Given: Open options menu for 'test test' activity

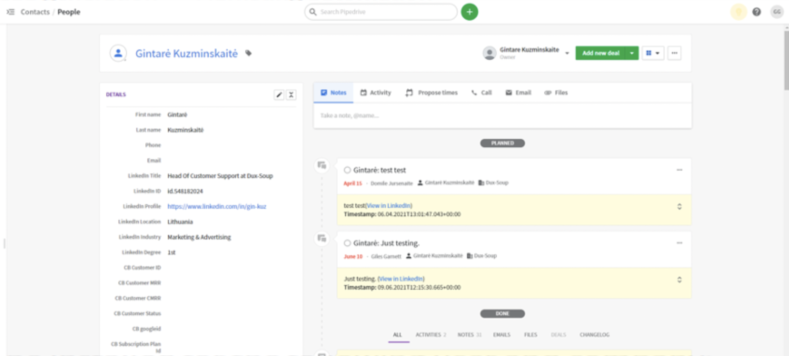Looking at the screenshot, I should [679, 170].
